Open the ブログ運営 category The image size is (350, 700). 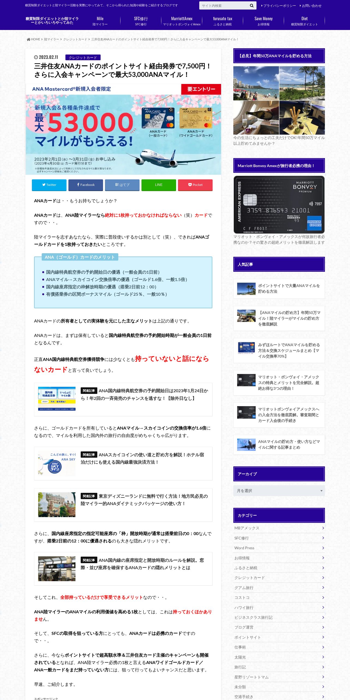tap(279, 627)
